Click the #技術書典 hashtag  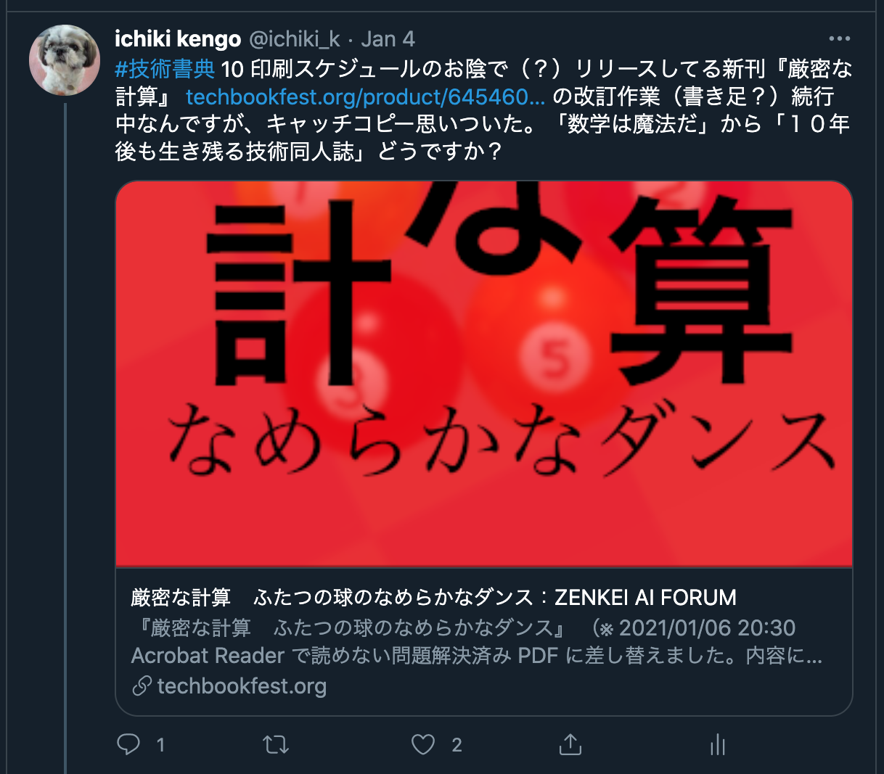165,69
